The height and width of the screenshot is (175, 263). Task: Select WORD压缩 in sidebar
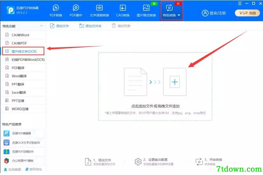click(24, 109)
